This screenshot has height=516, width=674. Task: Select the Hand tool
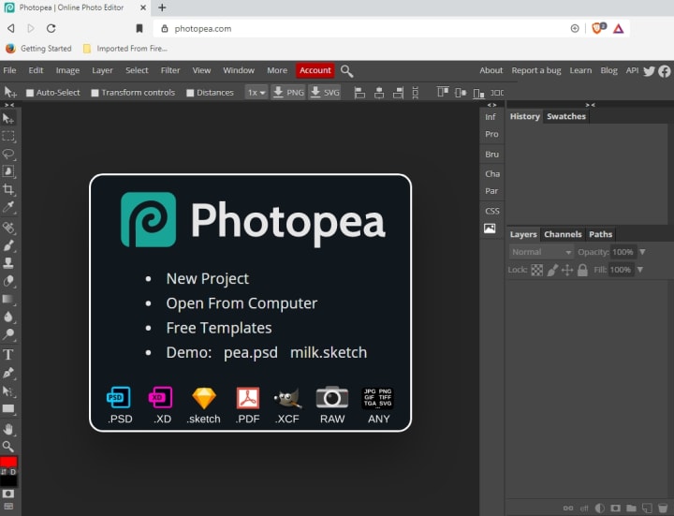tap(8, 429)
